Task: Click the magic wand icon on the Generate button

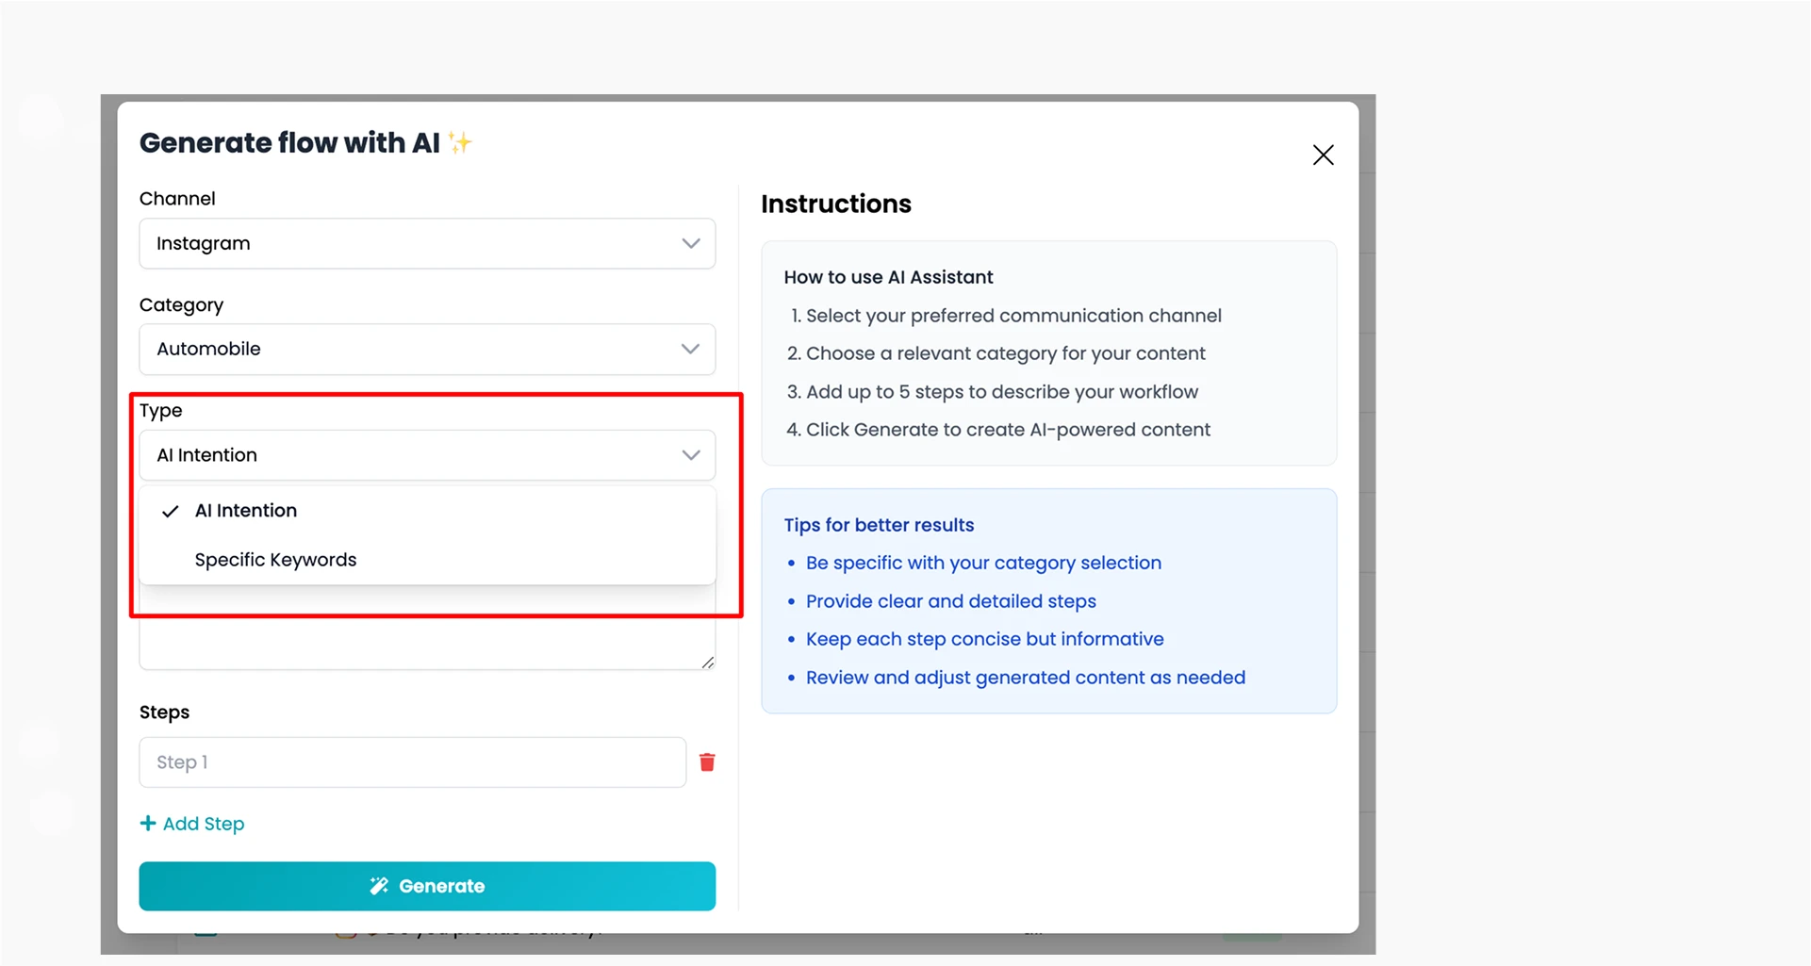Action: click(379, 886)
